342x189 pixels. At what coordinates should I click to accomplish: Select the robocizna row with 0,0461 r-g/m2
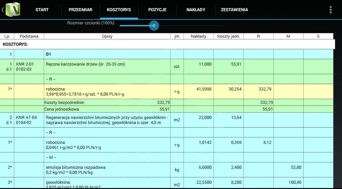pyautogui.click(x=167, y=145)
